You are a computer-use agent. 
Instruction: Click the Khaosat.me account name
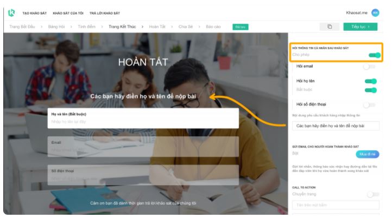[x=357, y=12]
